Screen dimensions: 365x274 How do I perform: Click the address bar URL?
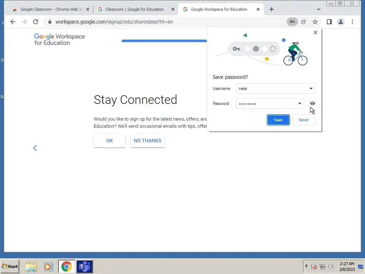coord(114,22)
